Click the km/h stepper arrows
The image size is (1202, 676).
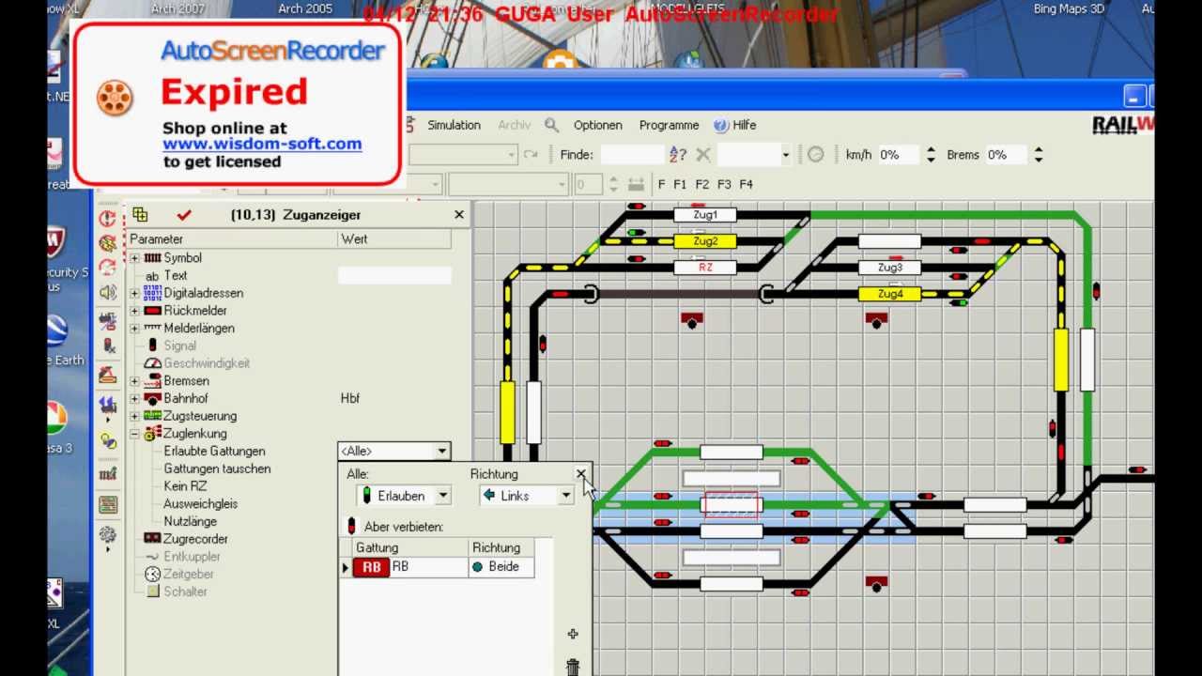click(x=931, y=155)
